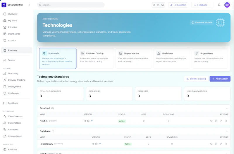Click the chip icon in Technologies banner
This screenshot has height=154, width=234.
pyautogui.click(x=220, y=23)
